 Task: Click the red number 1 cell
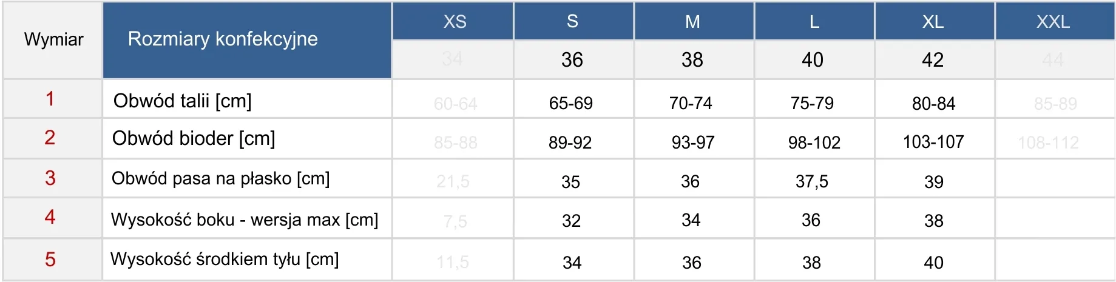[x=50, y=99]
